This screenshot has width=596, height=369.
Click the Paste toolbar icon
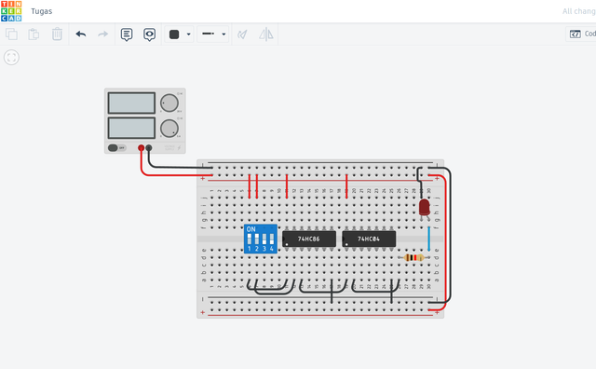[x=34, y=34]
